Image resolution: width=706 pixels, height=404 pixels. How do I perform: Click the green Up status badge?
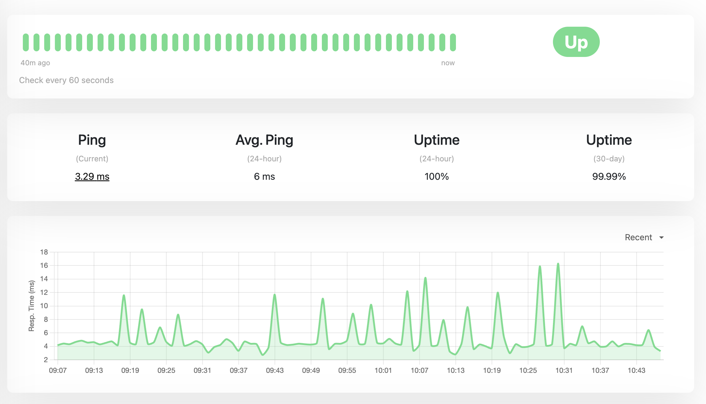[x=576, y=42]
